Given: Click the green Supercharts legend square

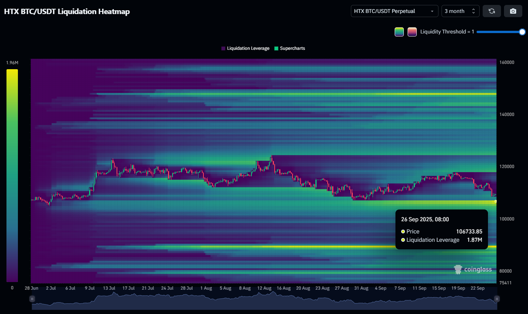Looking at the screenshot, I should coord(276,48).
